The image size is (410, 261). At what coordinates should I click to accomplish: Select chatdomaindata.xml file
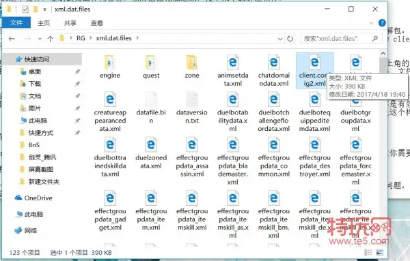click(x=274, y=70)
